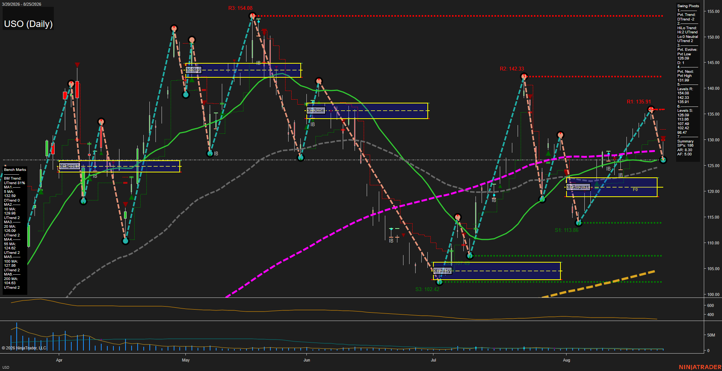Click the swing low pivot marker at S3
722x371 pixels.
pos(439,282)
